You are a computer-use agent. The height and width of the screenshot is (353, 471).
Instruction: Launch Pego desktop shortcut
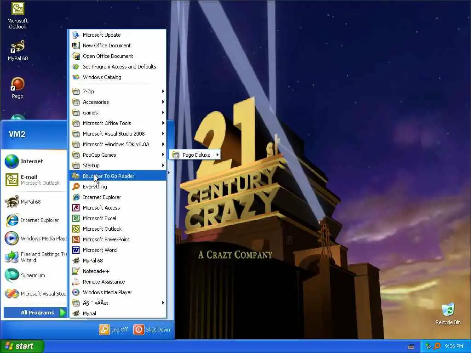[x=17, y=88]
